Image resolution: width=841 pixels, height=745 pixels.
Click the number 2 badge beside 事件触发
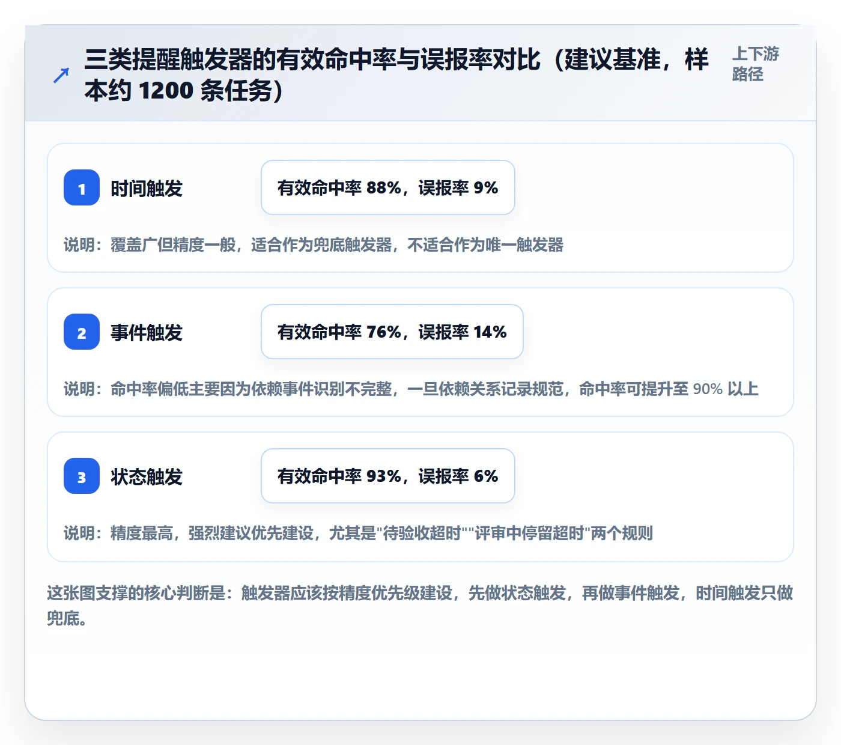[82, 332]
